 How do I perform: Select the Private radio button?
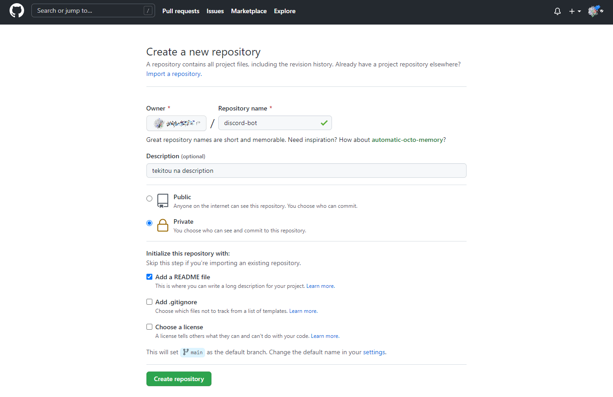point(149,223)
